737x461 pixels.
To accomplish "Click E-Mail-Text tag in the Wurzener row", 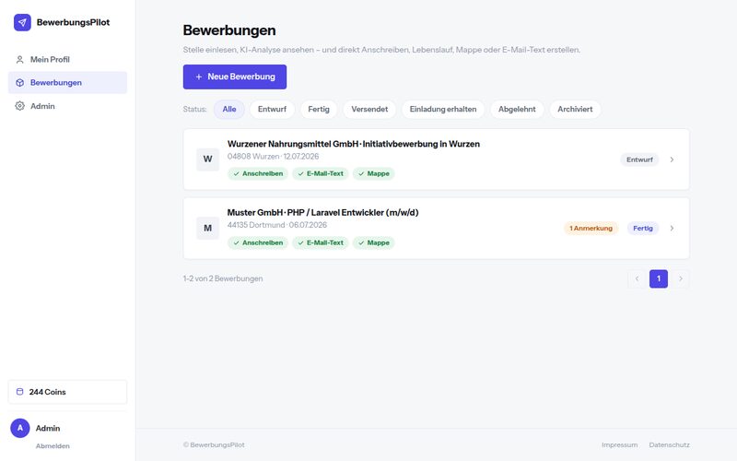I will point(321,173).
